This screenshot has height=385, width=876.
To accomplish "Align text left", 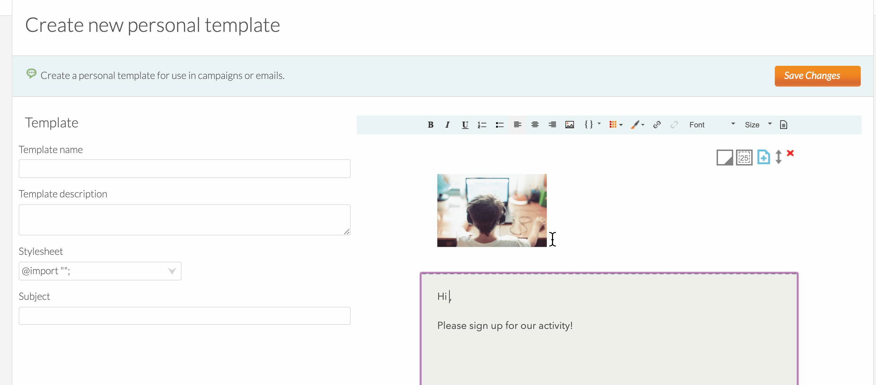I will [517, 125].
